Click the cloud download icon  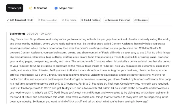click(106, 20)
